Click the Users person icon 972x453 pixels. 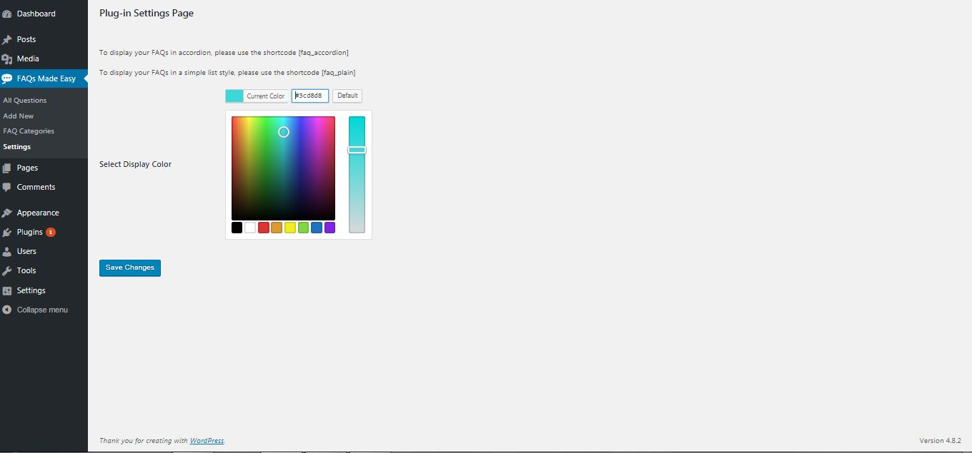tap(7, 251)
